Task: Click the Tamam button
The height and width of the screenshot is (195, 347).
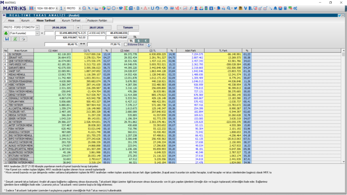Action: tap(128, 27)
